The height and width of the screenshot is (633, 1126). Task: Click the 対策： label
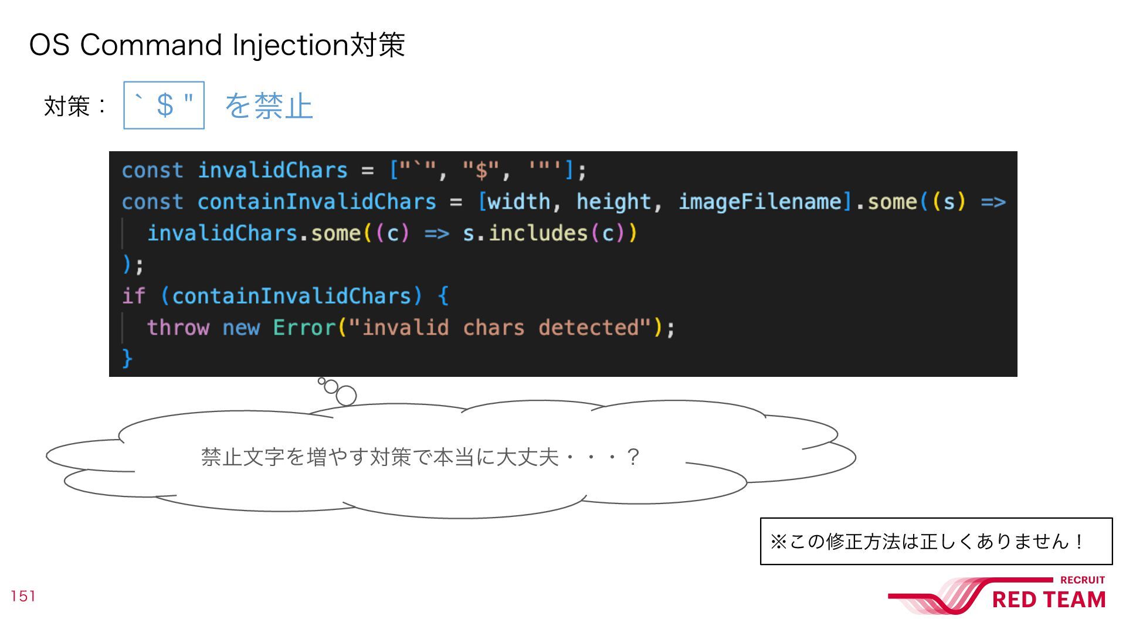pos(75,107)
